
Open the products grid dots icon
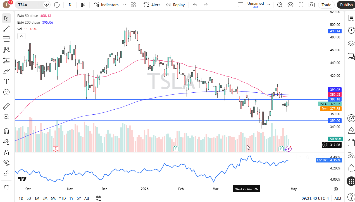pyautogui.click(x=351, y=181)
